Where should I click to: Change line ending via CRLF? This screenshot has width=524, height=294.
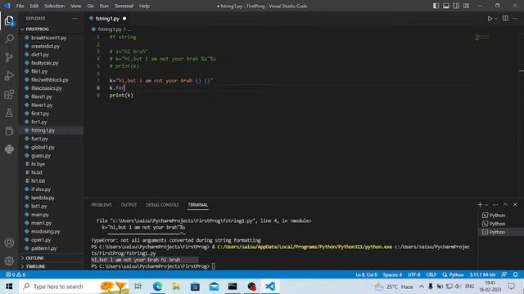coord(431,274)
